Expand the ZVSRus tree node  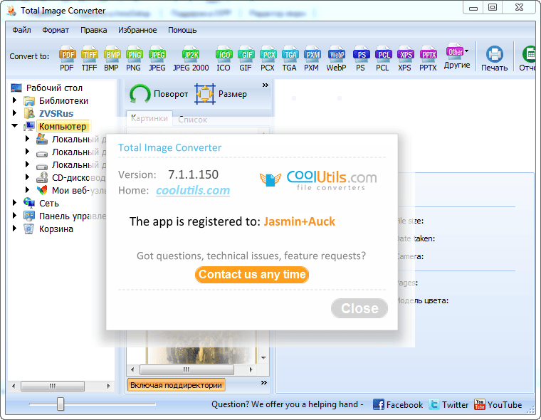14,113
